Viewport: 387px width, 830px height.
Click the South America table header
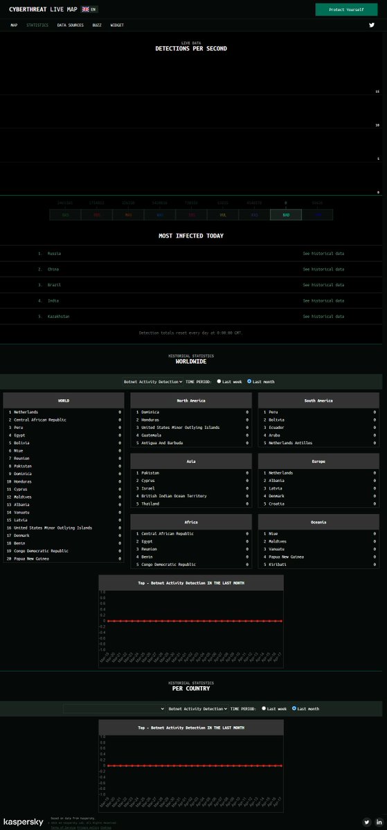coord(318,400)
